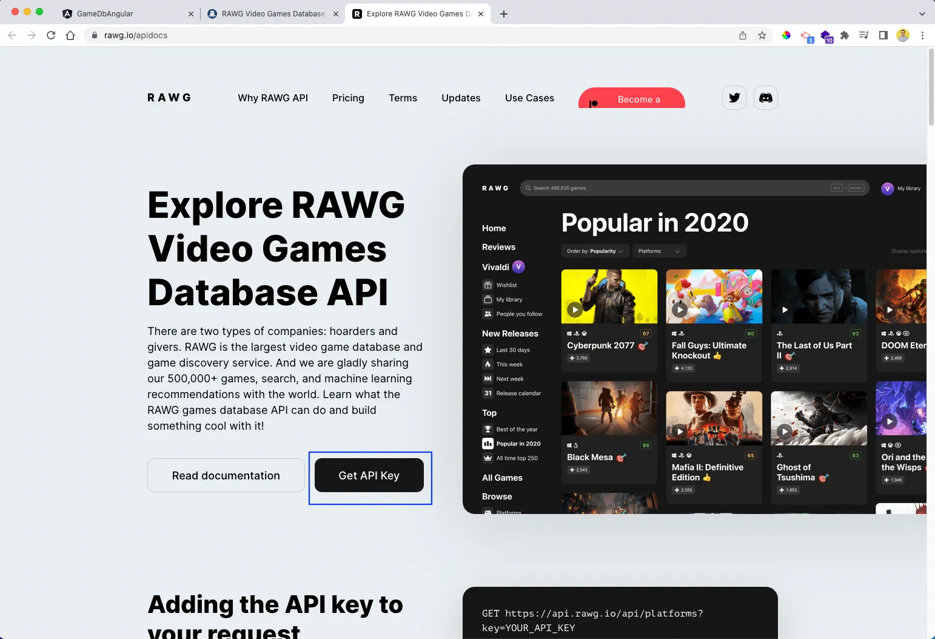Click the Black Mesa game thumbnail

(x=609, y=409)
